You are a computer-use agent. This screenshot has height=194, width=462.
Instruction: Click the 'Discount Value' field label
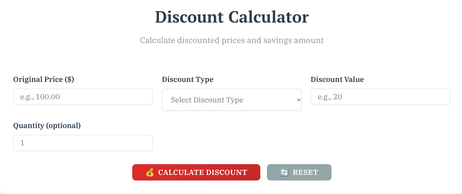coord(337,79)
